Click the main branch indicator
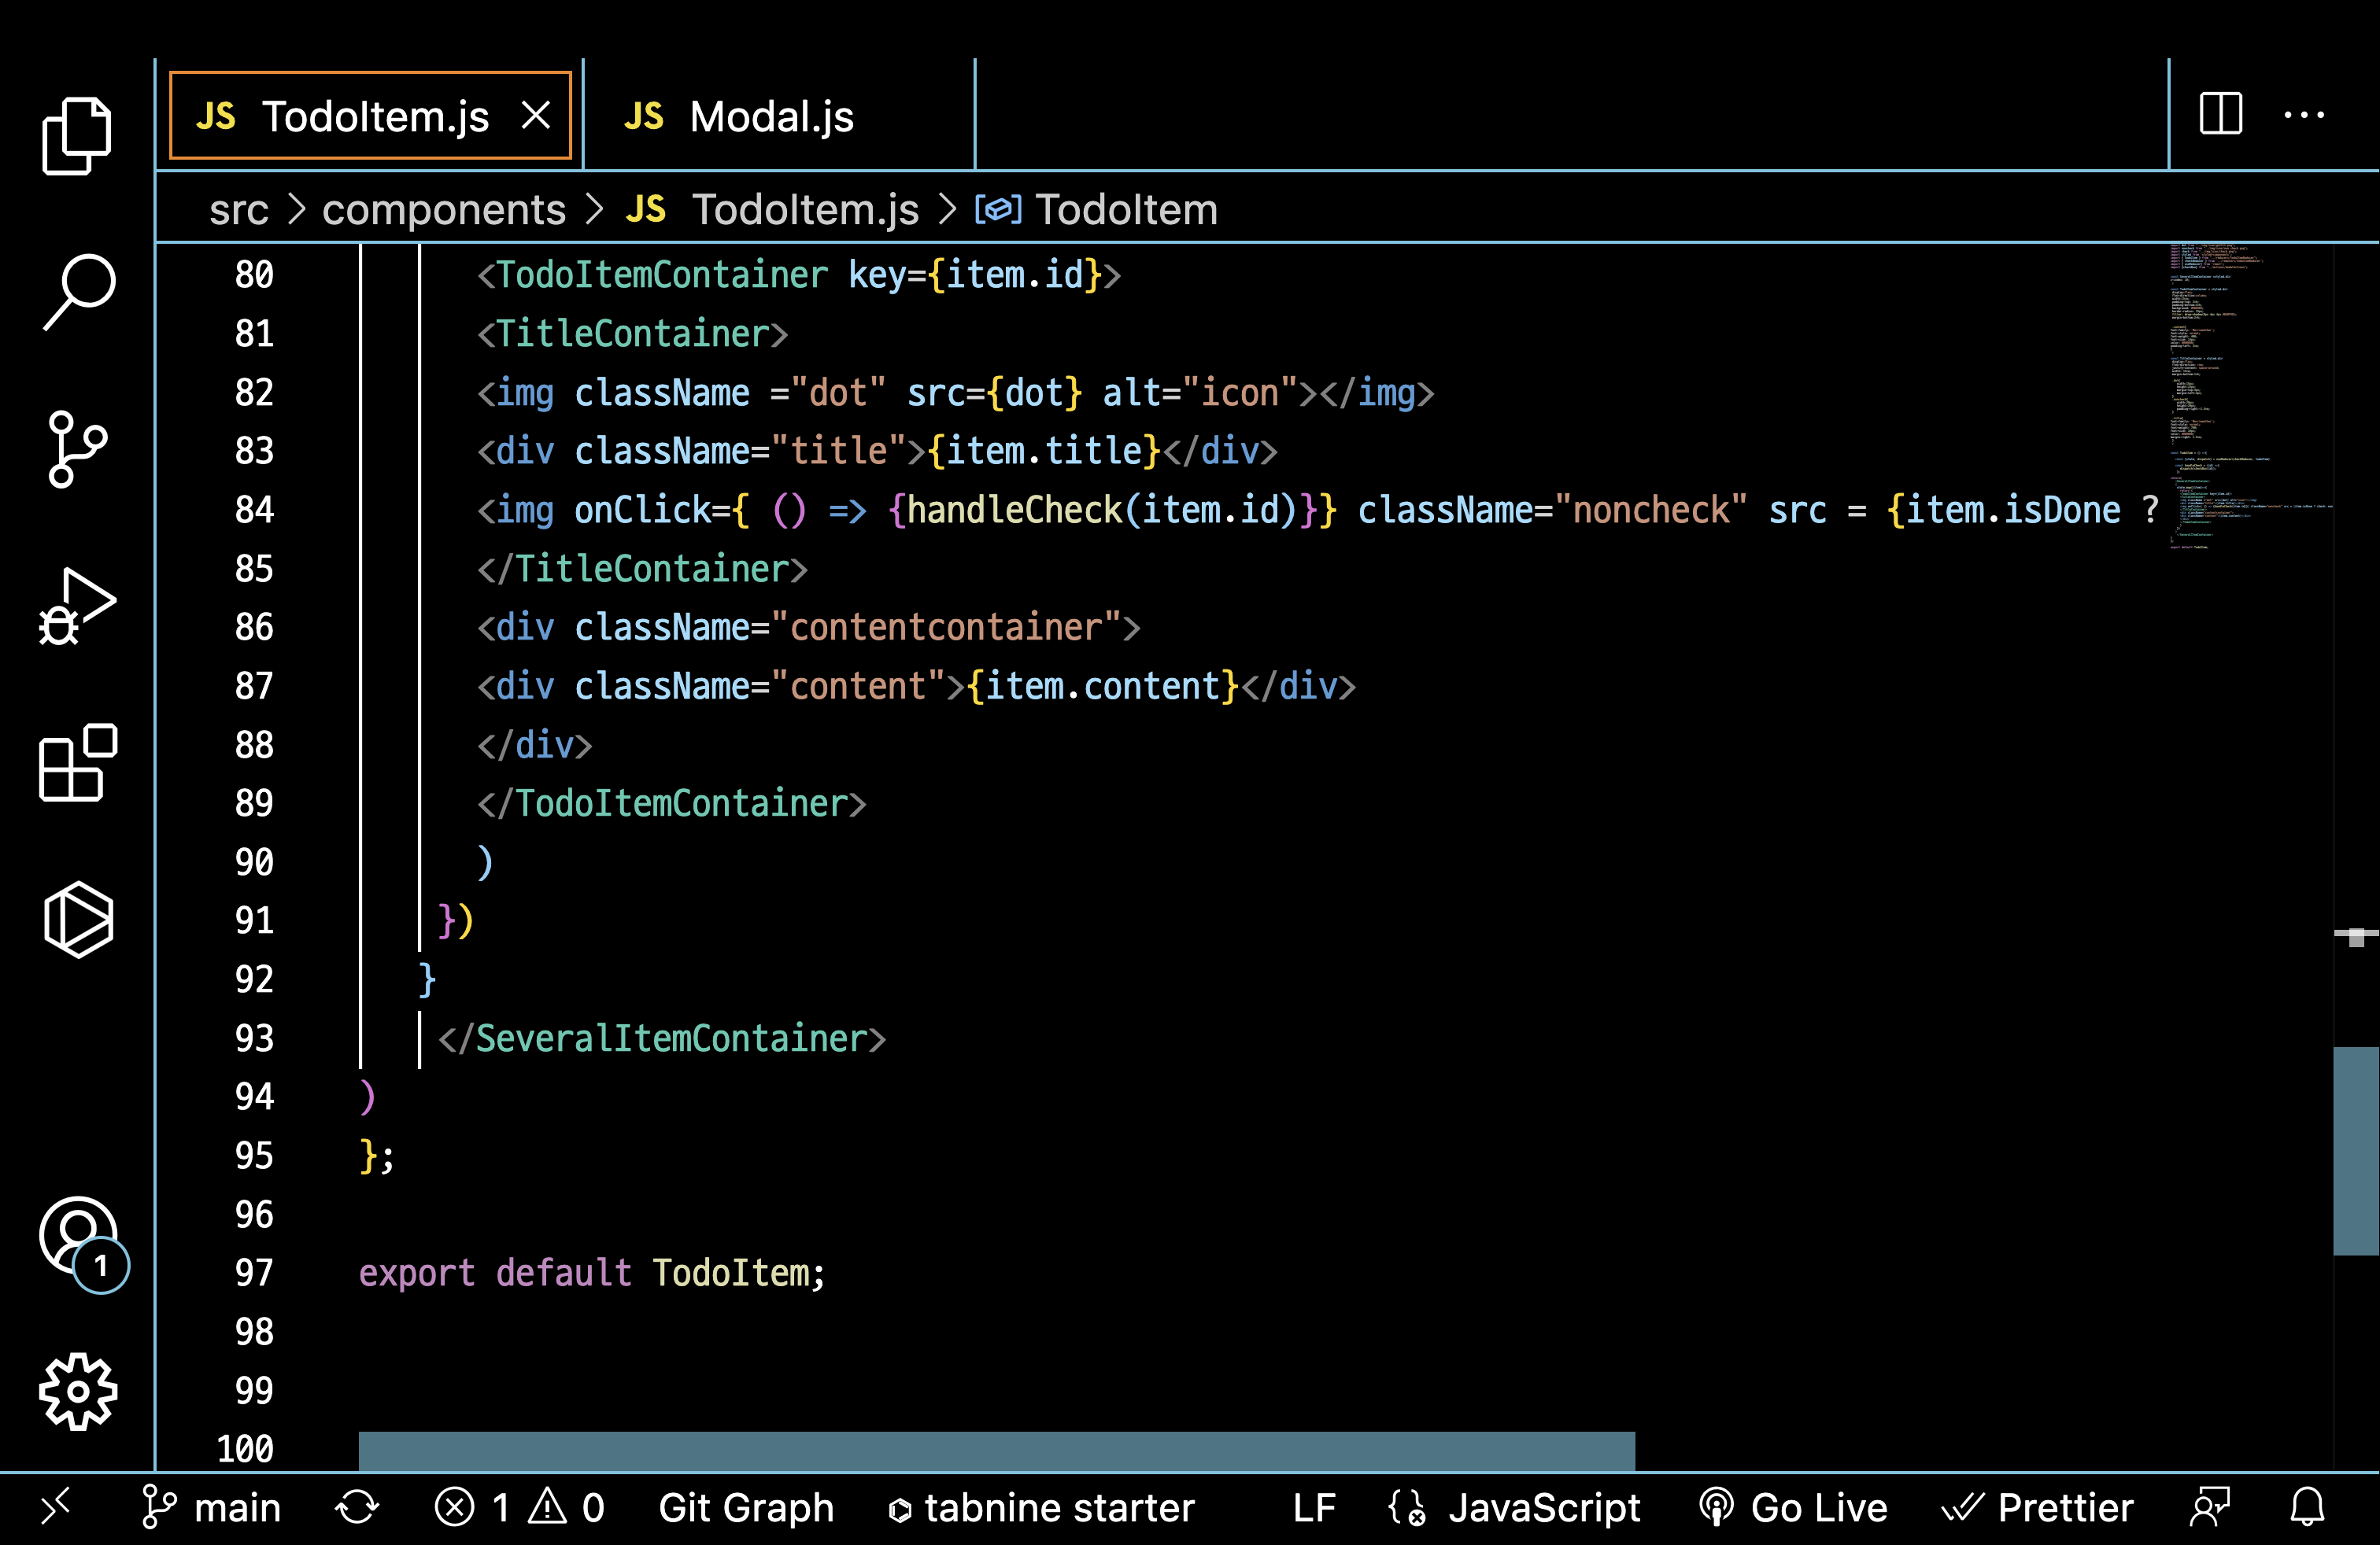 (x=212, y=1507)
